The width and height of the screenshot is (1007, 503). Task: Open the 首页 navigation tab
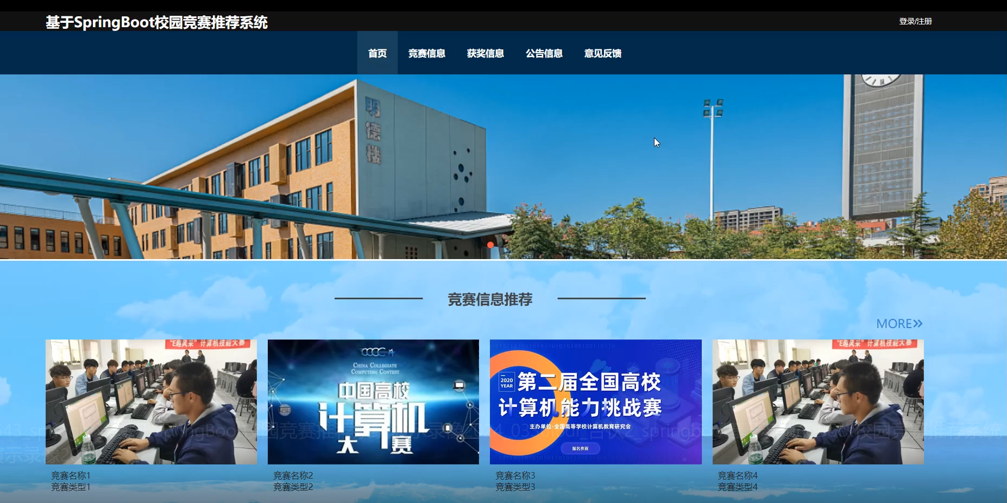(377, 53)
